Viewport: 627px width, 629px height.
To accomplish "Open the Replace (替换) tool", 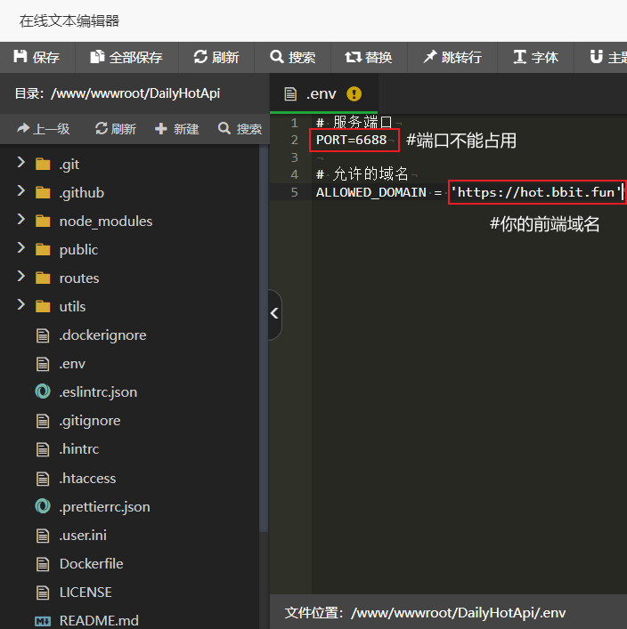I will click(x=369, y=57).
